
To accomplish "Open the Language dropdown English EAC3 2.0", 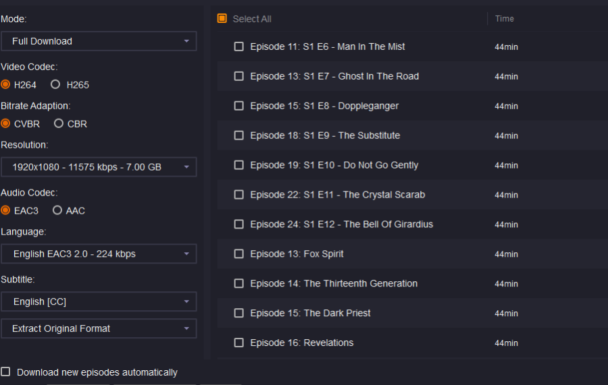I will coord(99,254).
